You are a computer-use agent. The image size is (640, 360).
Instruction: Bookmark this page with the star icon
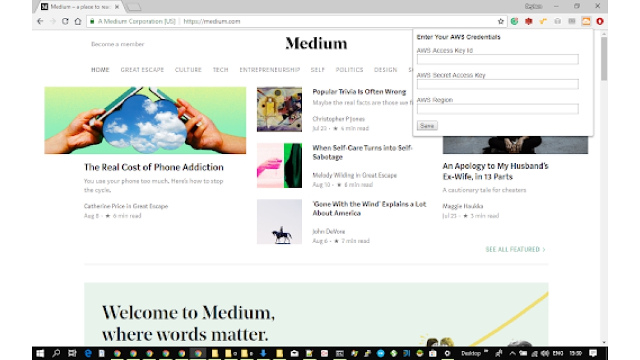point(501,21)
